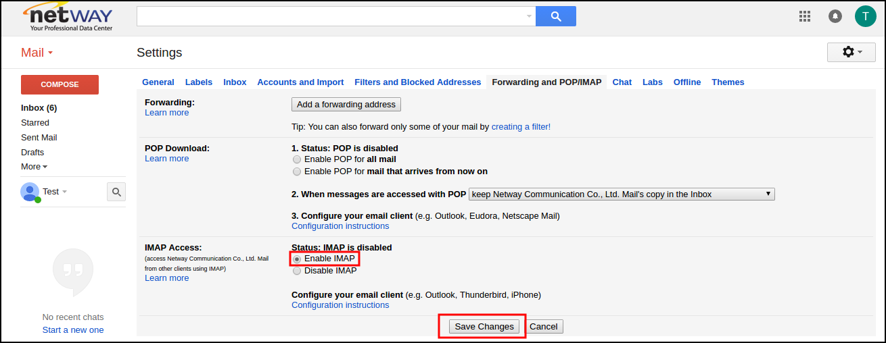Expand the More labels list

[x=34, y=167]
